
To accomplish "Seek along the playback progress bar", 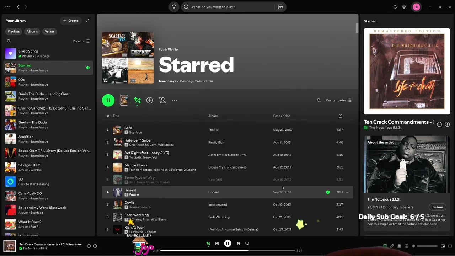I will coord(227,250).
